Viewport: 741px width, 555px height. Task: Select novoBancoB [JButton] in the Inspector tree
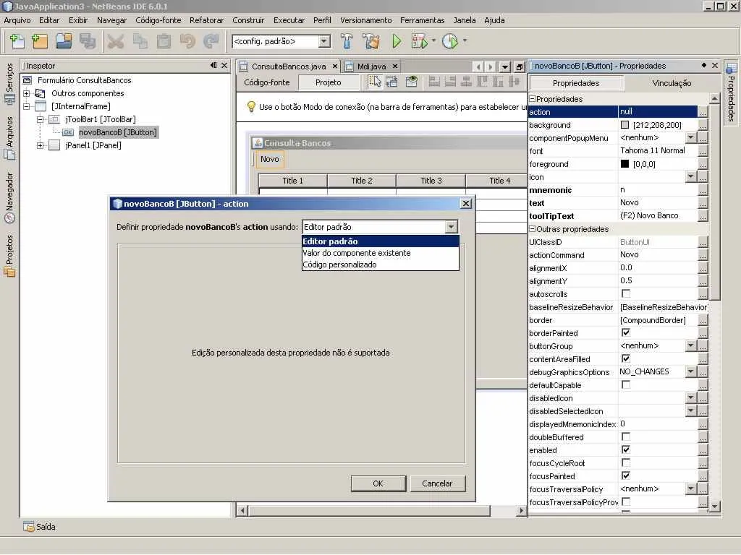(117, 132)
